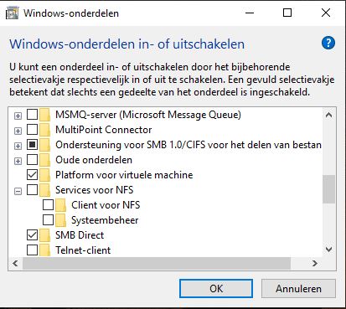Disable the SMB Direct checkbox
This screenshot has width=346, height=309.
32,235
